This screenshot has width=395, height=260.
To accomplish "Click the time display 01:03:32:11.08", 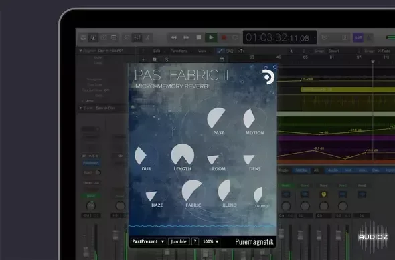I will tap(277, 37).
